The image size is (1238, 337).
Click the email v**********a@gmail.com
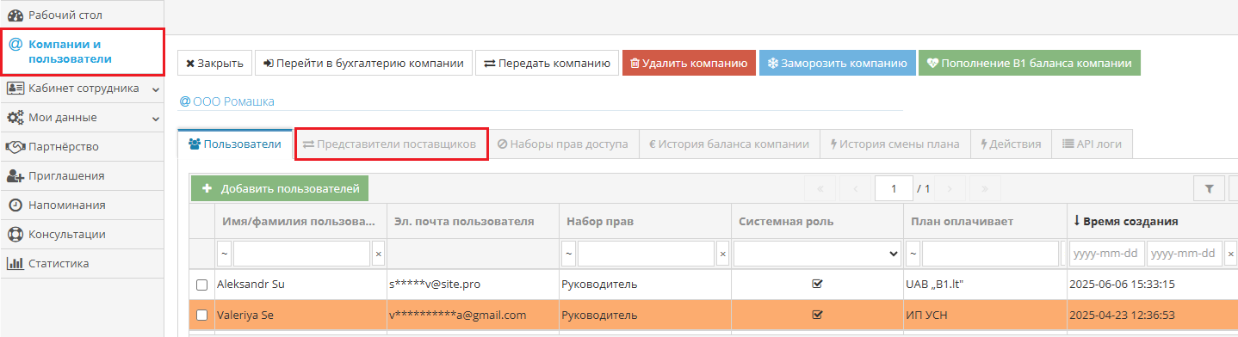457,316
